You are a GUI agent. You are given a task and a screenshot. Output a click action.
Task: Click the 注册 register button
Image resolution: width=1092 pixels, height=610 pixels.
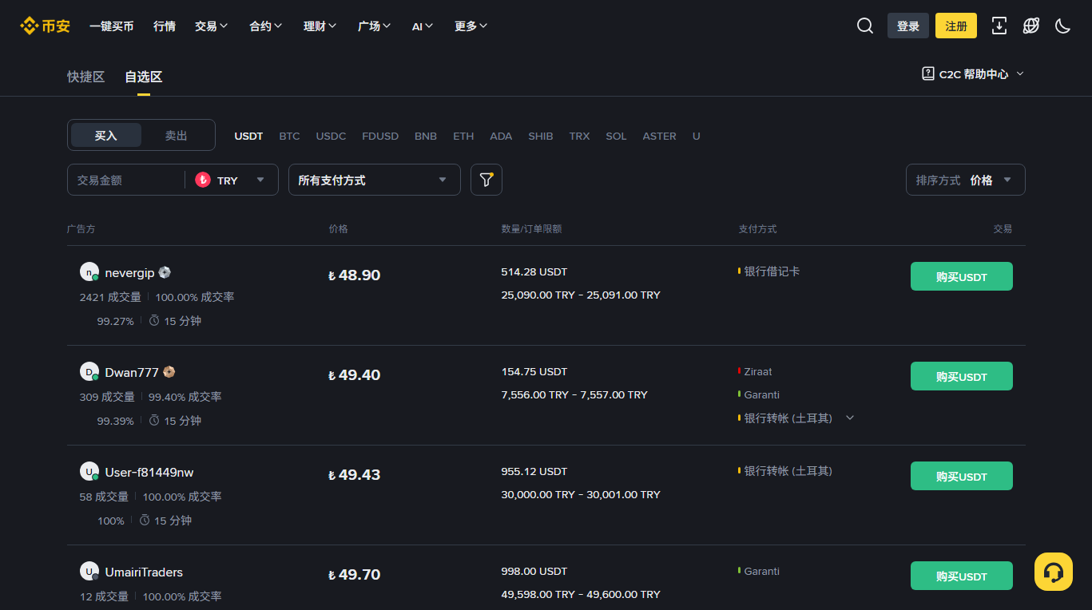click(956, 26)
